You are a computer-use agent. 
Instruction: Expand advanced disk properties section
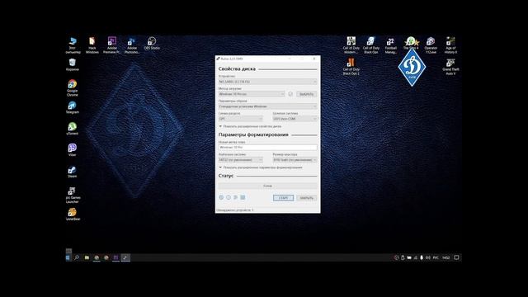[250, 126]
